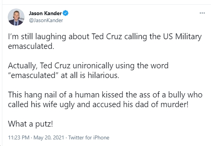Open the three-dot more options menu
Image resolution: width=211 pixels, height=146 pixels.
(202, 13)
